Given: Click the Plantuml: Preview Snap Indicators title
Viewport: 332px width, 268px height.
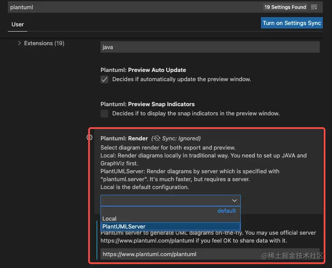Looking at the screenshot, I should (x=147, y=104).
